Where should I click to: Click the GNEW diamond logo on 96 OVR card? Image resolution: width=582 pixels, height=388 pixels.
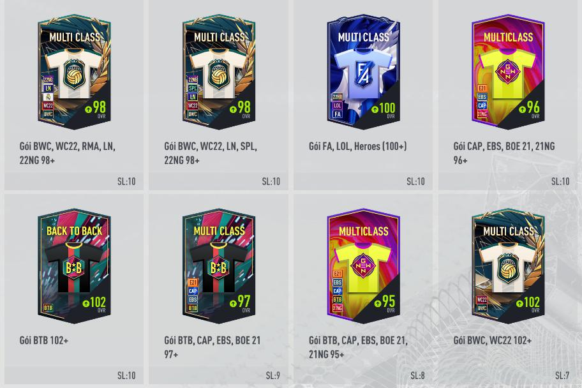tap(508, 72)
